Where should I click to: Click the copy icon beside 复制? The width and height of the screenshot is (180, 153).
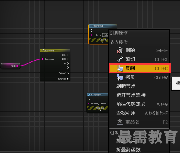120,68
